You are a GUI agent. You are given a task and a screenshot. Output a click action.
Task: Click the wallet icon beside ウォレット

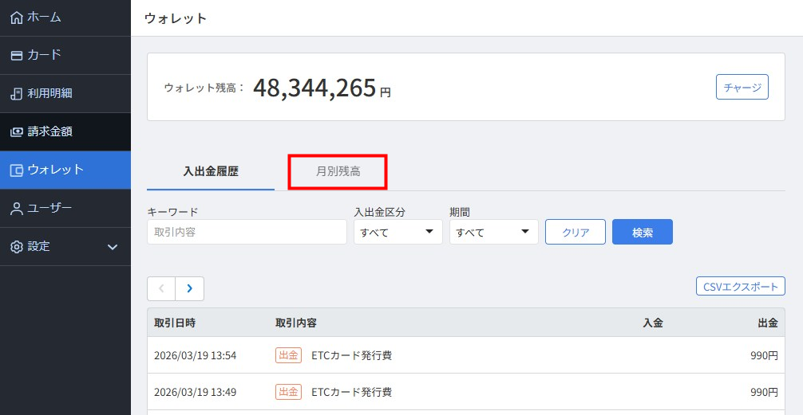(16, 170)
